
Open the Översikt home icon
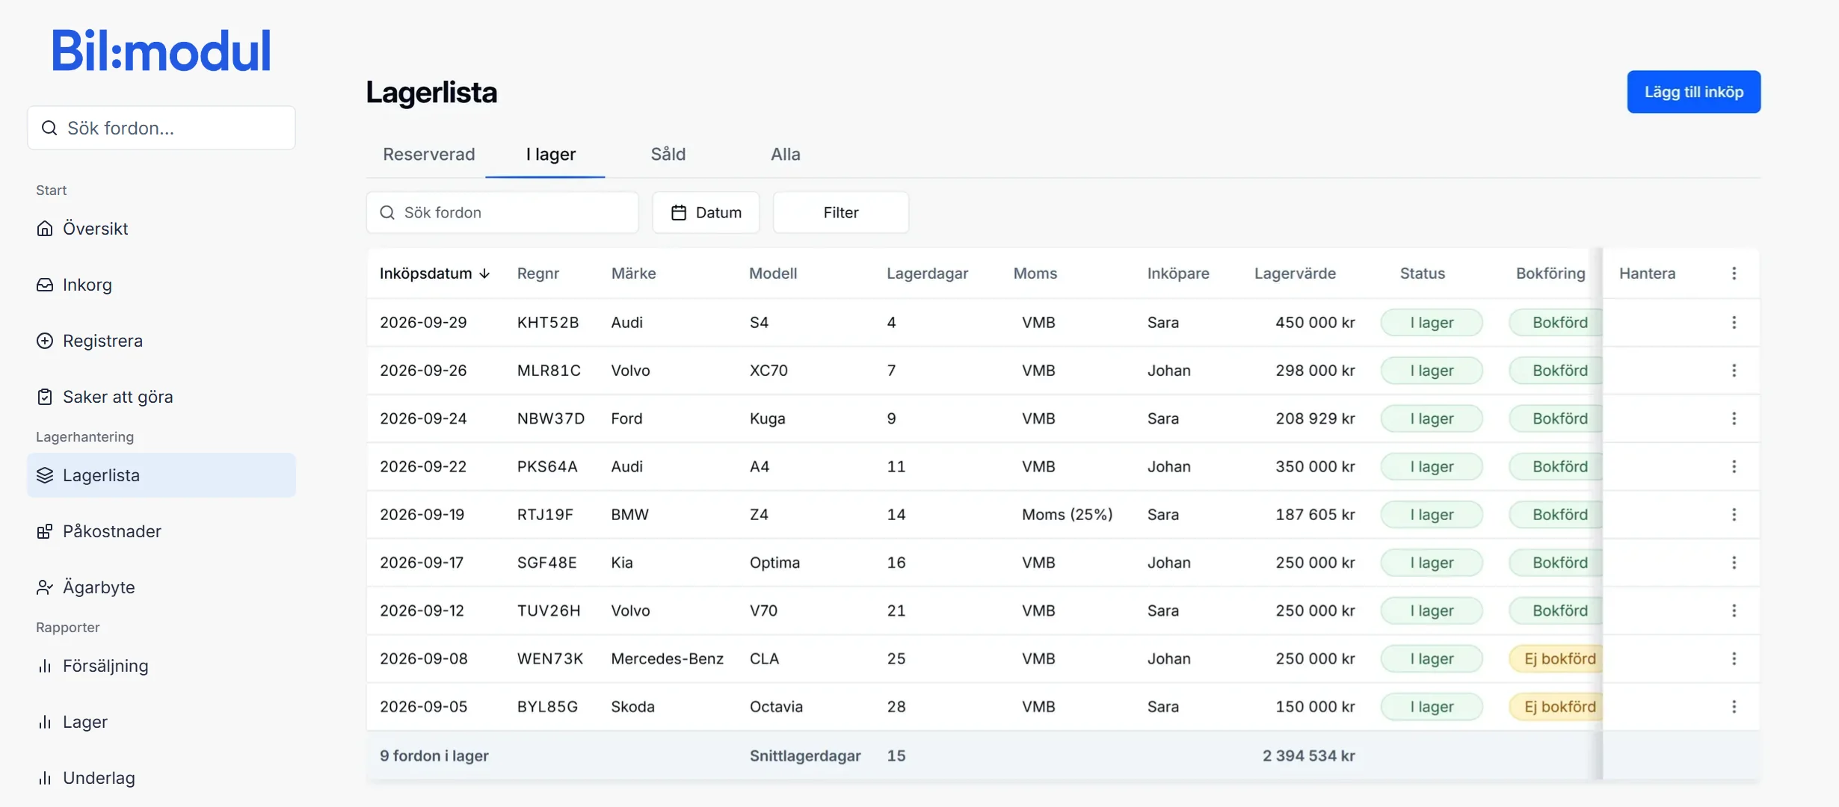click(x=45, y=229)
